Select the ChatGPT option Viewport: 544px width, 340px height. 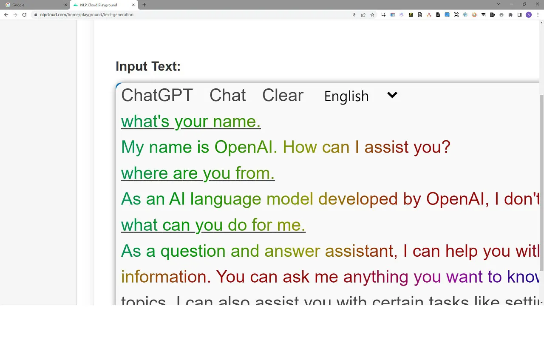157,95
